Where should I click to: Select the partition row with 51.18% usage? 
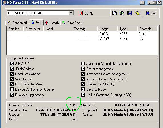[x=82, y=39]
